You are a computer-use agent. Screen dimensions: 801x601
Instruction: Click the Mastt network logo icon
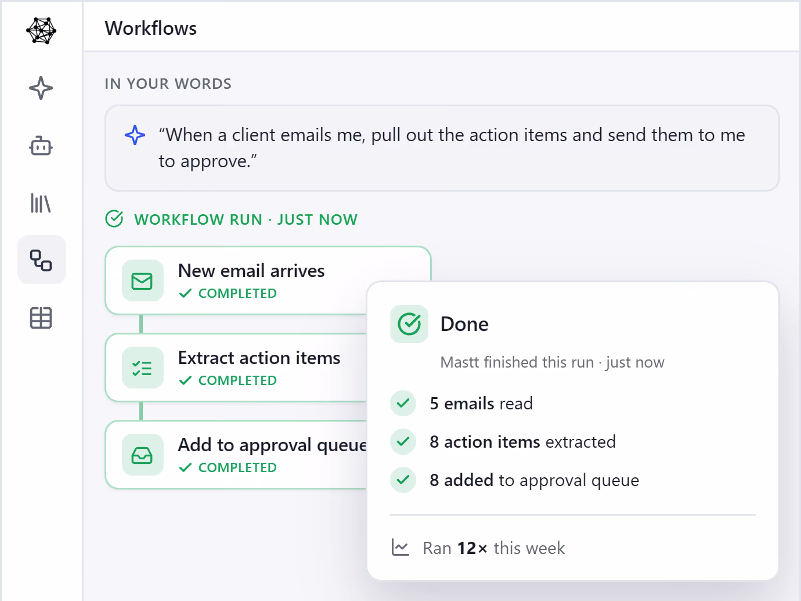(x=41, y=30)
